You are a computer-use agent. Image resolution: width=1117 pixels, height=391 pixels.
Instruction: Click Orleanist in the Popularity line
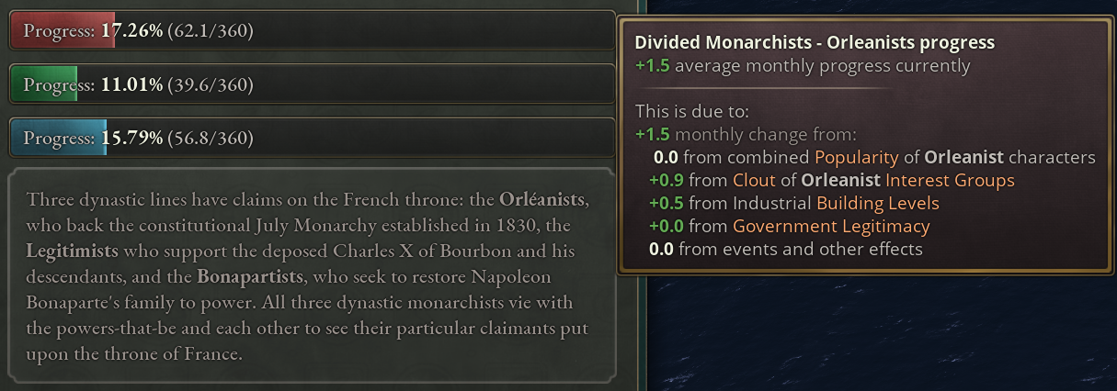click(963, 157)
